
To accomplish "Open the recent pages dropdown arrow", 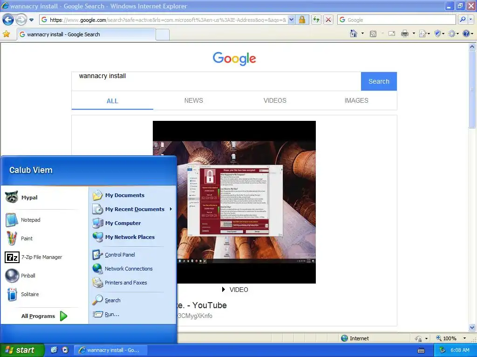I will point(31,20).
